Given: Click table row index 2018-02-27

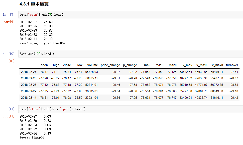Looking at the screenshot, I should pyautogui.click(x=29, y=72).
